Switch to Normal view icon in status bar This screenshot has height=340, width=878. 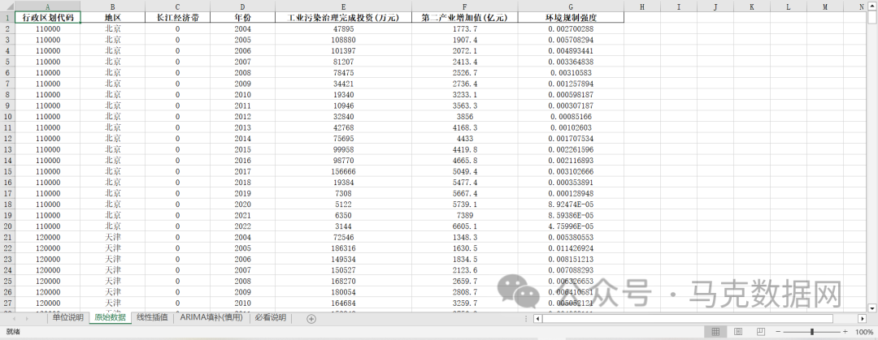[x=715, y=332]
